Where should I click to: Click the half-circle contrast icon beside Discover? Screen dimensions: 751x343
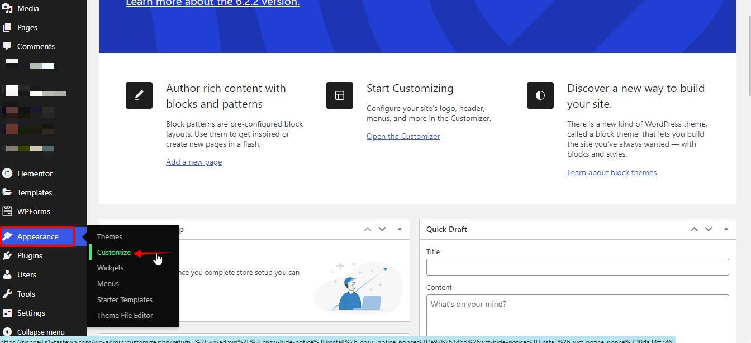(540, 95)
